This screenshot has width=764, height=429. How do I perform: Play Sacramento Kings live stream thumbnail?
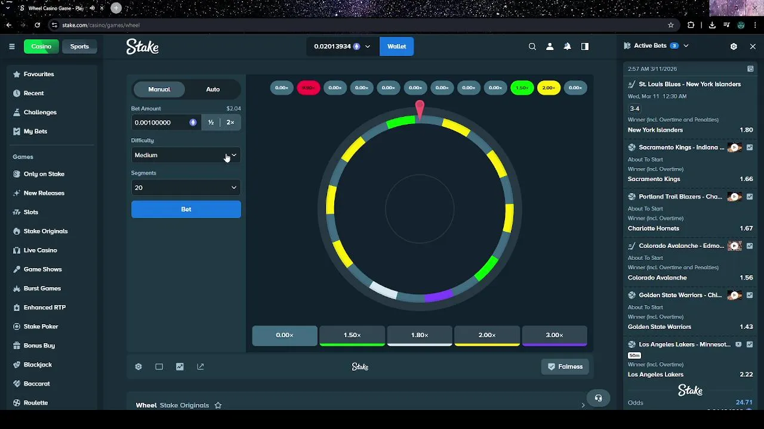coord(735,148)
